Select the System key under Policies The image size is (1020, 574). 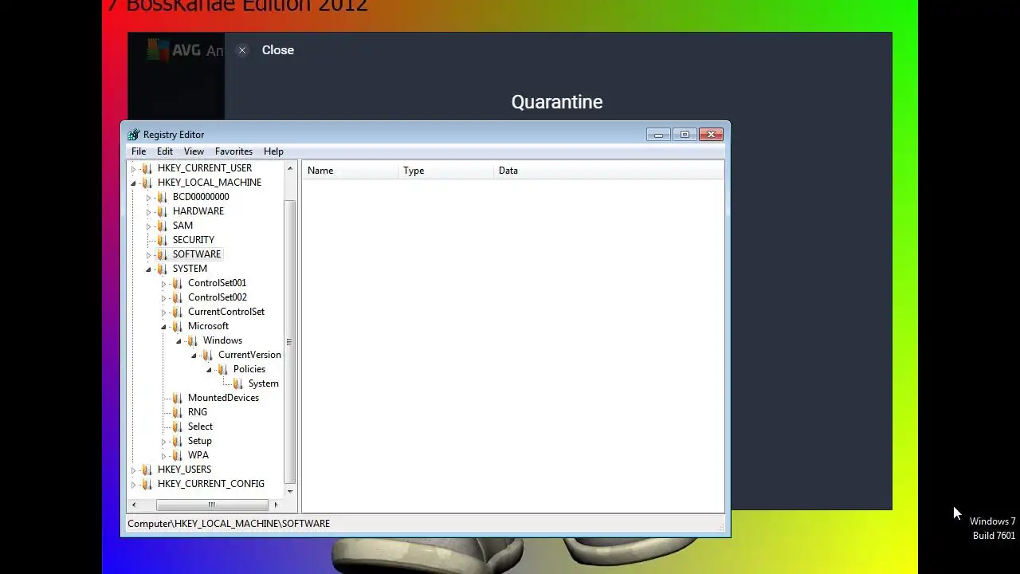(x=264, y=383)
